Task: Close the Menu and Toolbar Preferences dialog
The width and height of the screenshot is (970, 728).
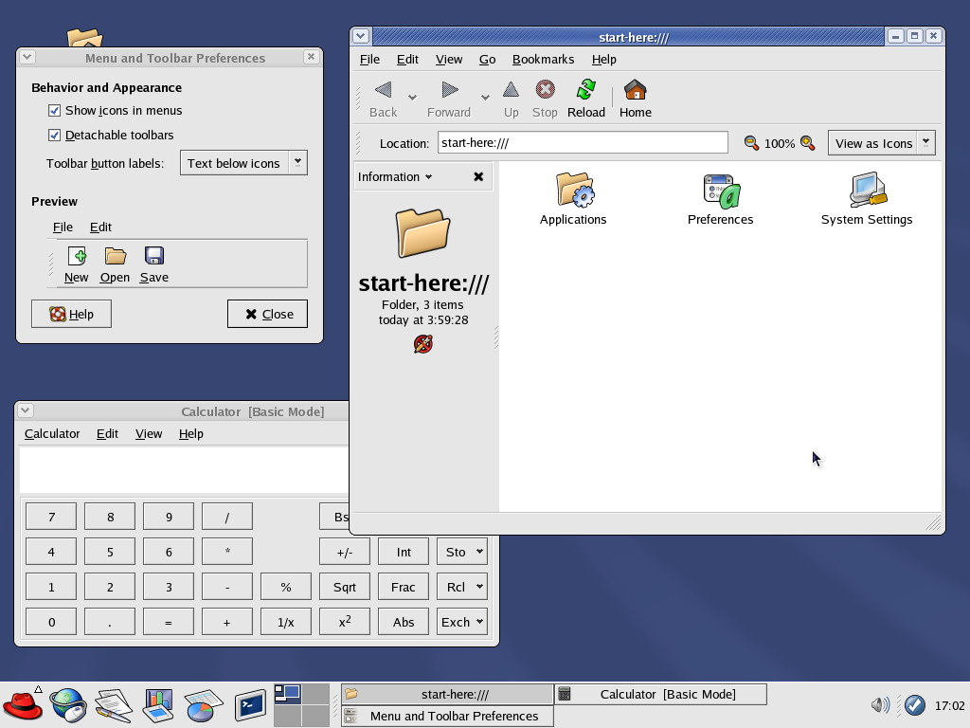Action: [267, 314]
